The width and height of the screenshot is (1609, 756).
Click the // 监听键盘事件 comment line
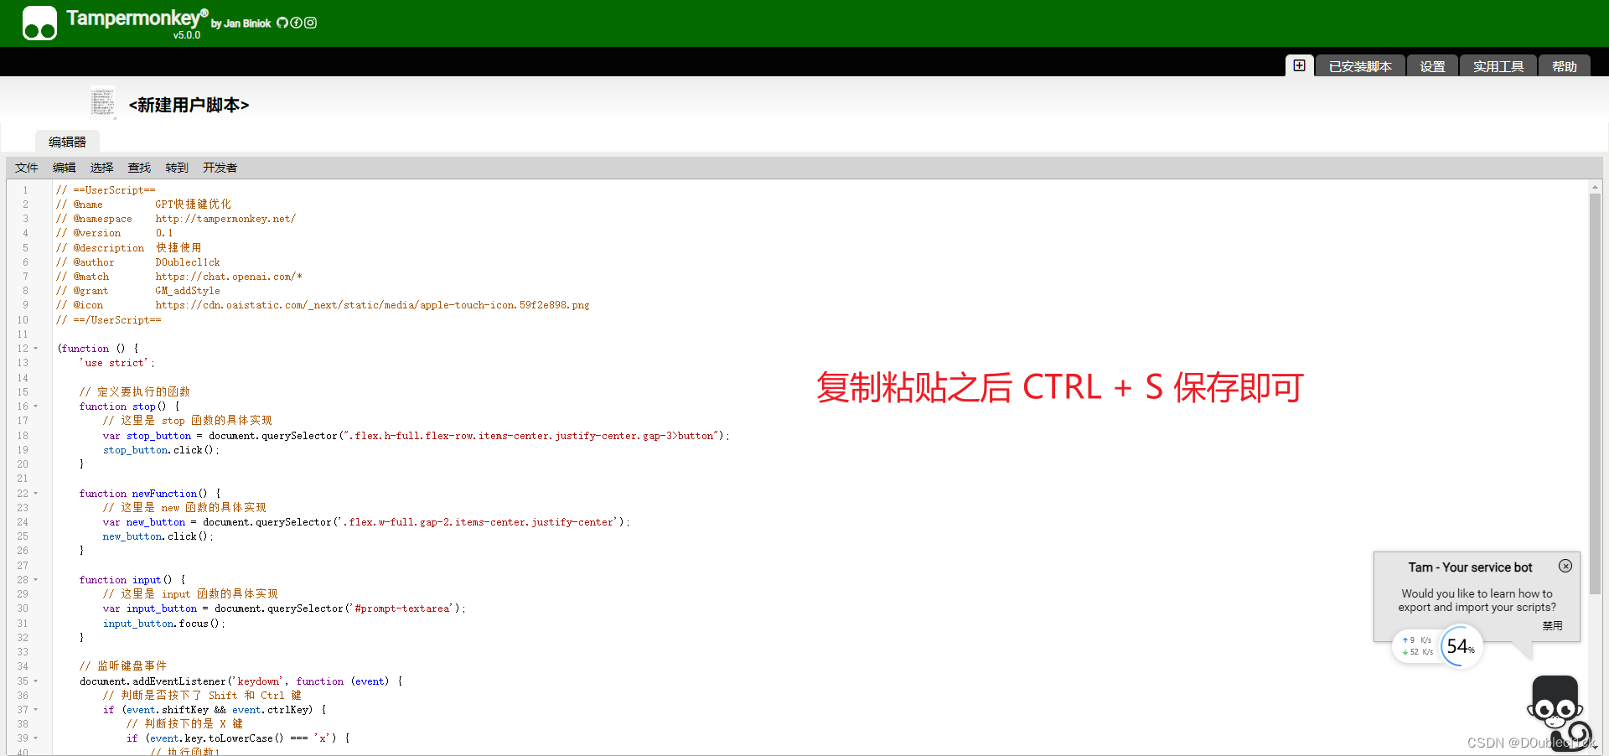click(x=123, y=666)
